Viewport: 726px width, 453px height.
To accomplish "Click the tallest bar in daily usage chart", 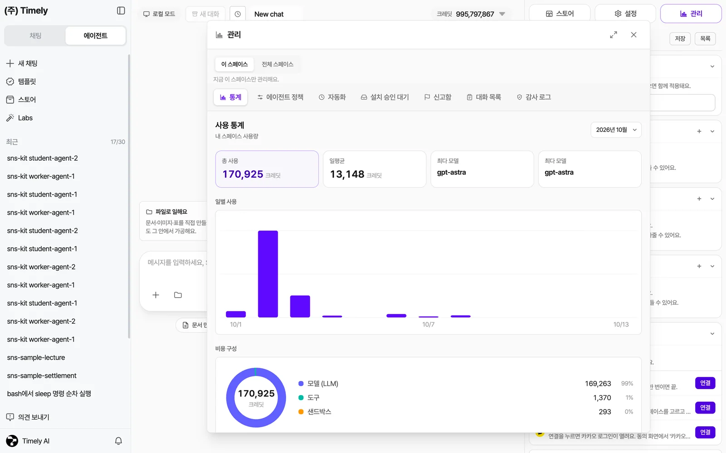I will (x=268, y=274).
